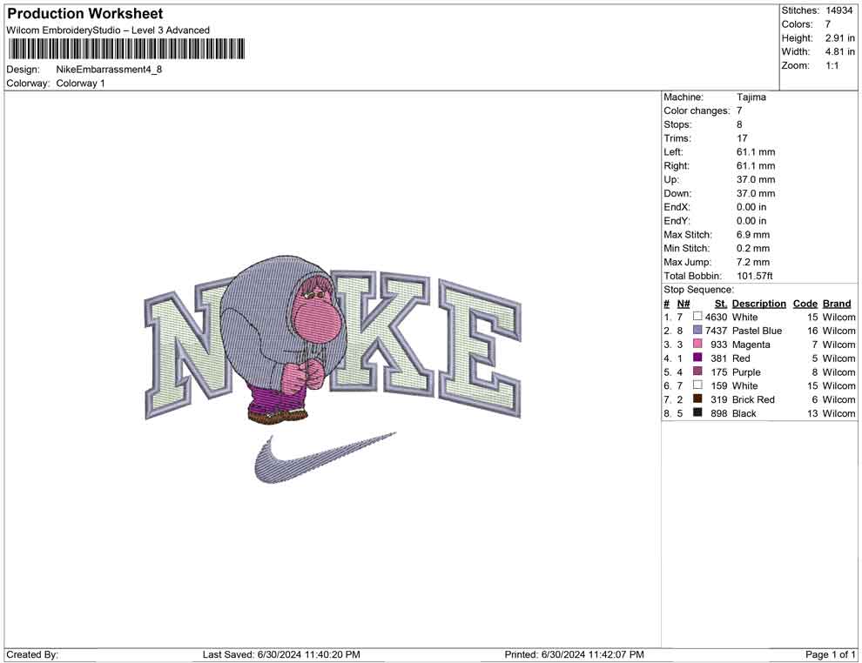
Task: Click the 'Colorway 1' value
Action: coord(80,84)
